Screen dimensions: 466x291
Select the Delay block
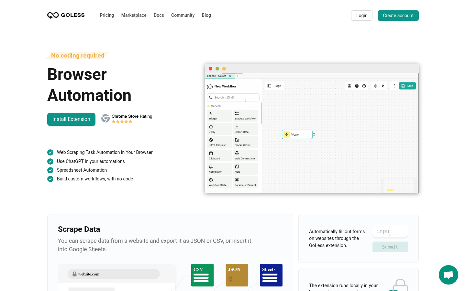[219, 129]
